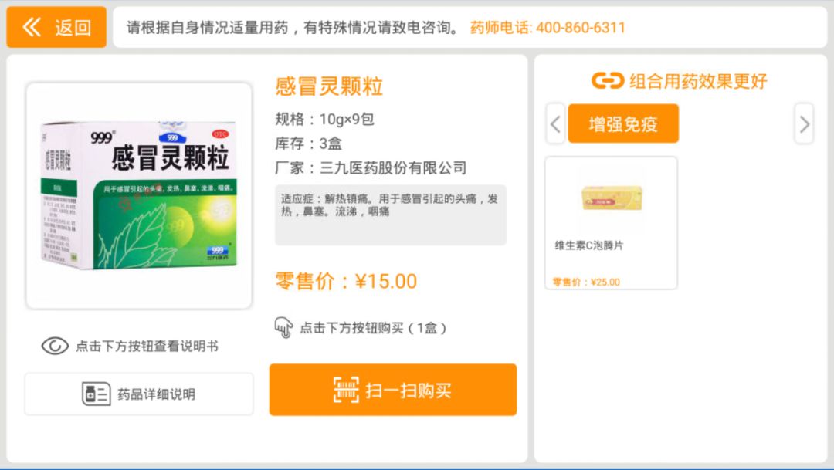Click the 零售价 ¥15.00 price text
The height and width of the screenshot is (470, 834).
(x=346, y=281)
